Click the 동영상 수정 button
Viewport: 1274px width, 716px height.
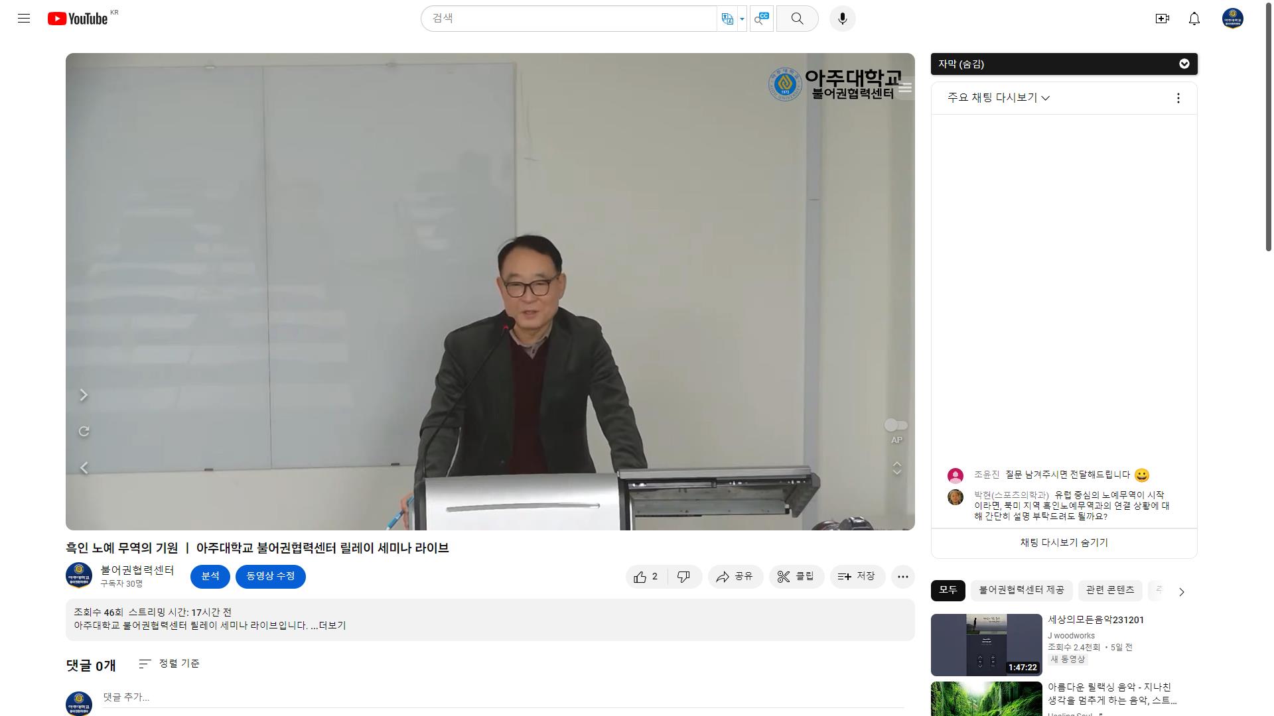click(270, 576)
